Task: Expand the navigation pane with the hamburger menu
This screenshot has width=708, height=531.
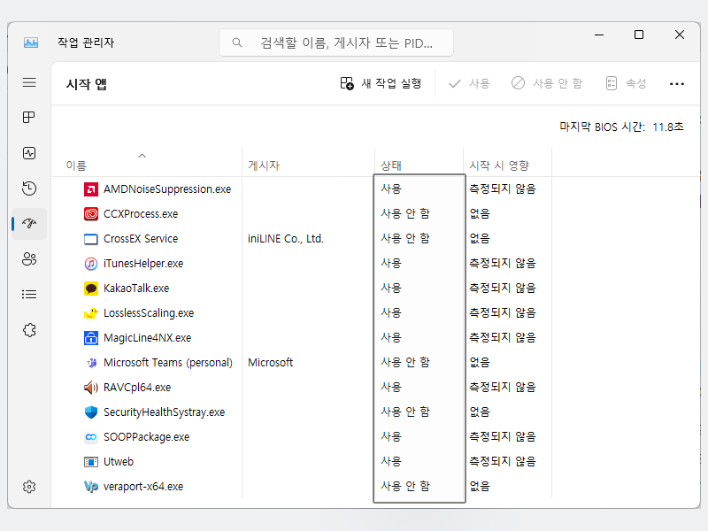Action: click(x=29, y=82)
